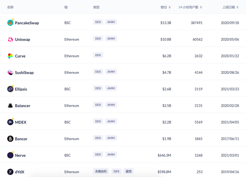Click the AMM tag on SushiSwap row
The width and height of the screenshot is (246, 177).
(111, 72)
